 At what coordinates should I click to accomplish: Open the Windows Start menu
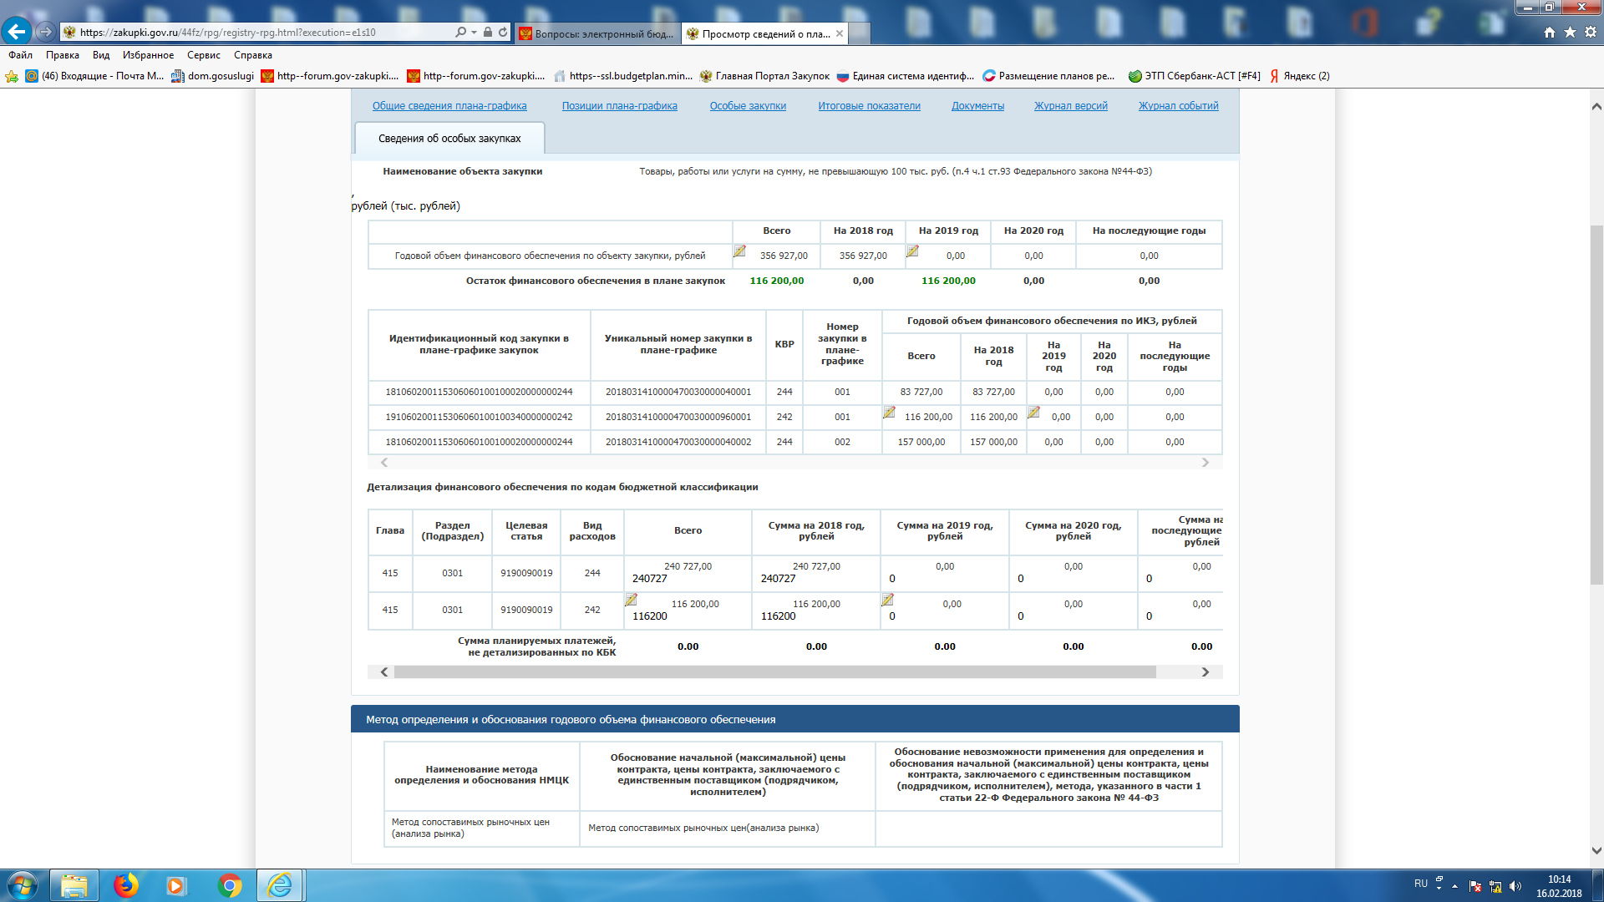click(23, 885)
